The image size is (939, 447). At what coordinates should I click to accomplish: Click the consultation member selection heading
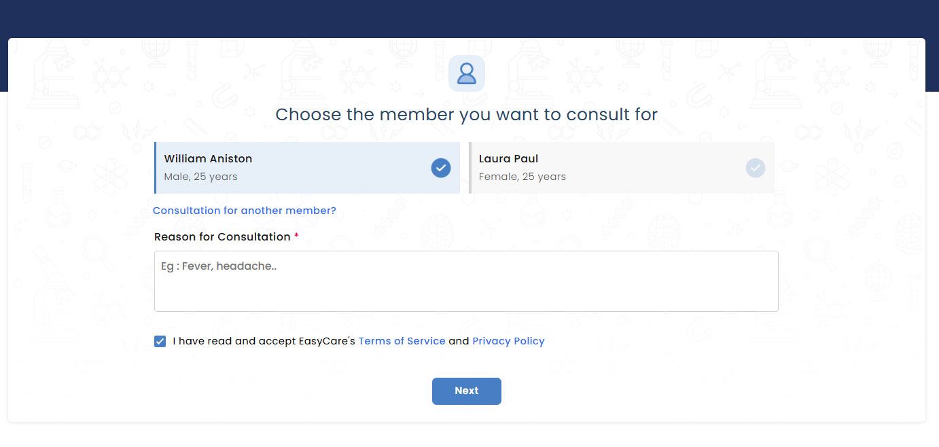pyautogui.click(x=467, y=114)
